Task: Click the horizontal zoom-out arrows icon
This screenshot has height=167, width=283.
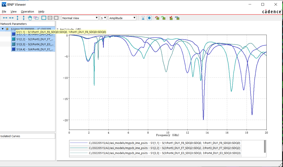Action: (11, 18)
